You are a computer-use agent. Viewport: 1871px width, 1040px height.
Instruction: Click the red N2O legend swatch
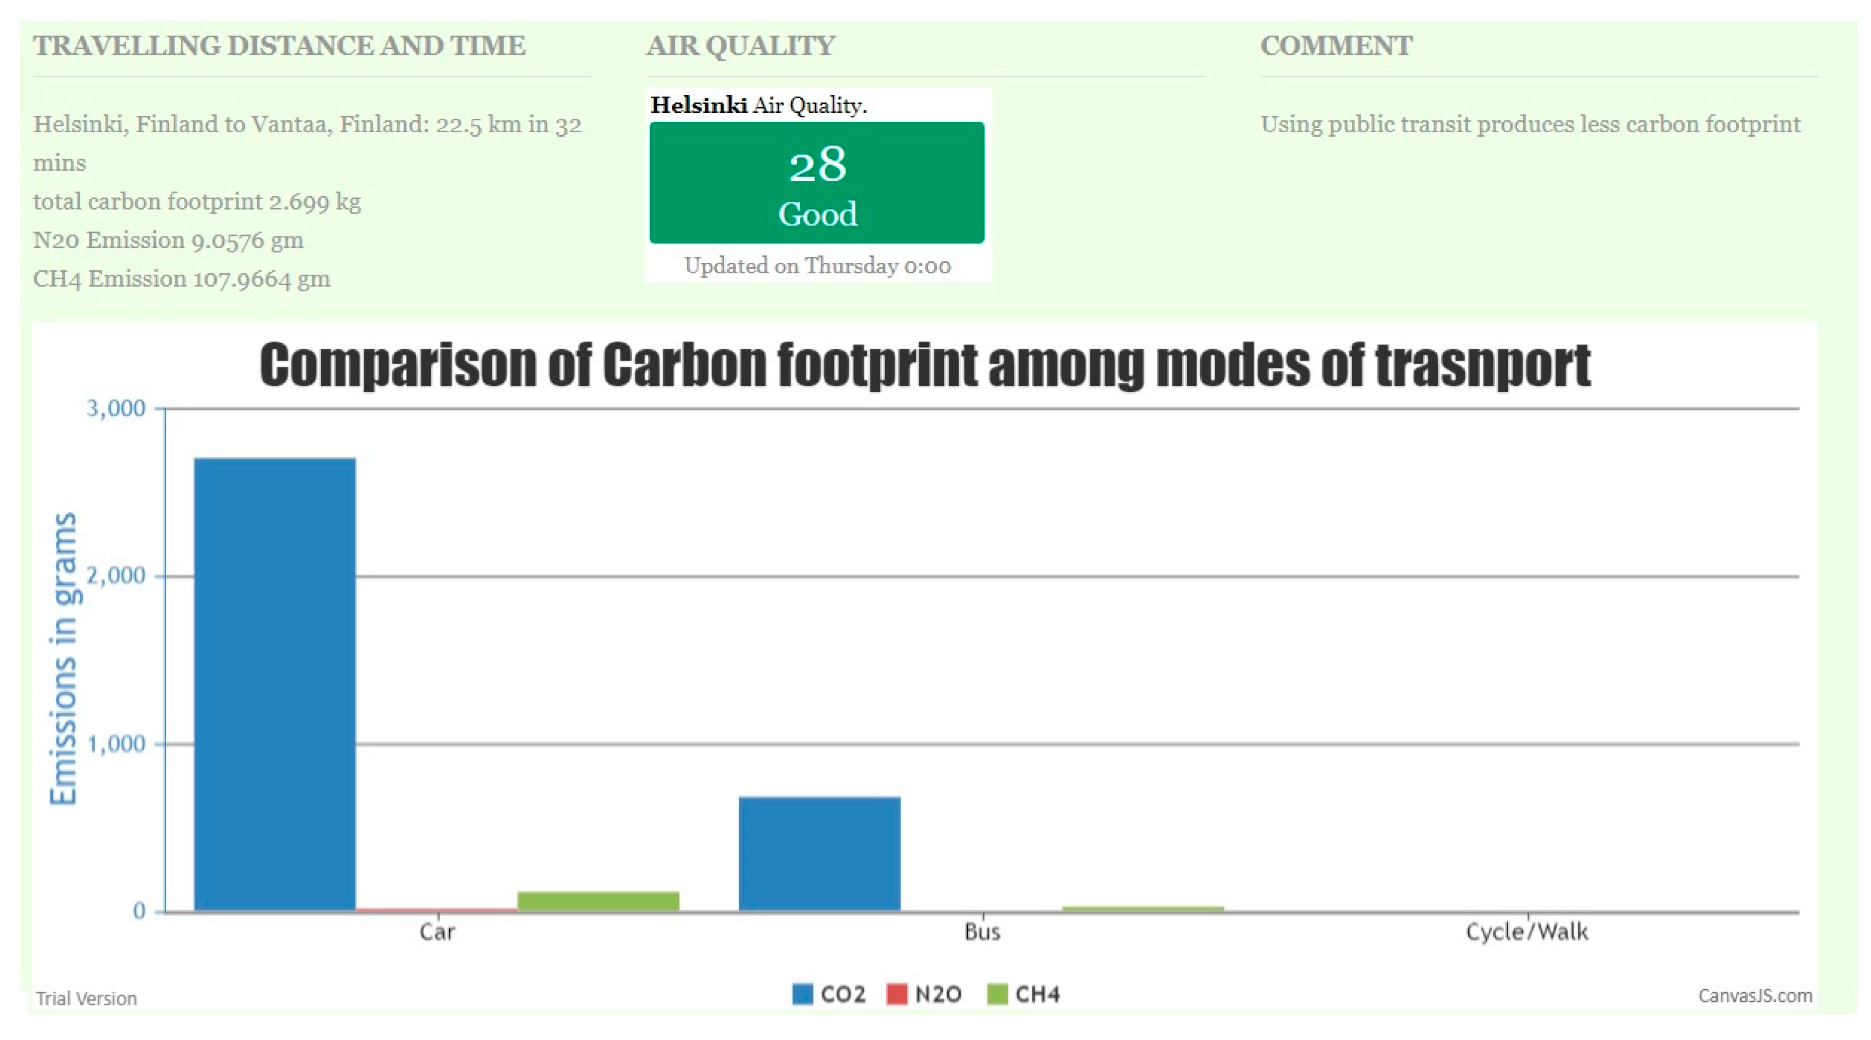pos(897,994)
